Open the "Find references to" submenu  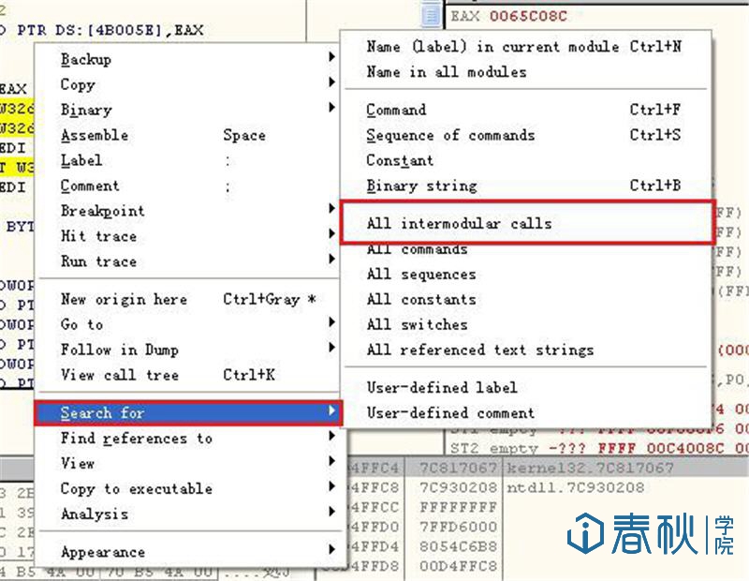point(136,439)
